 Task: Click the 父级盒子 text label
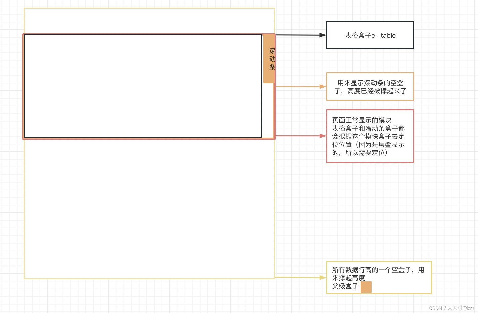(x=345, y=286)
